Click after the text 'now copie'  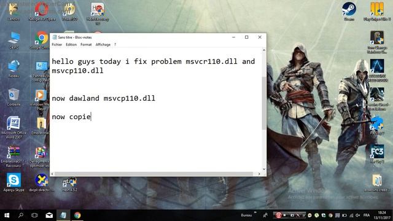tap(91, 117)
